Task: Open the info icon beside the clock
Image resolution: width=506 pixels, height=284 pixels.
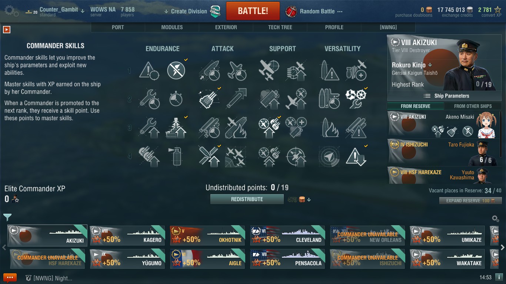Action: pyautogui.click(x=499, y=277)
